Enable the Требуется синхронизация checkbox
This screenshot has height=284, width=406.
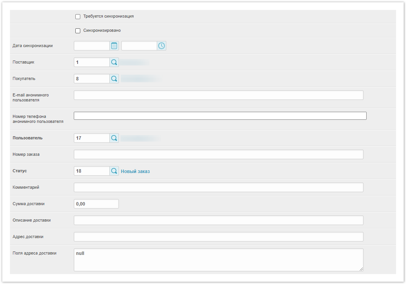tap(78, 17)
